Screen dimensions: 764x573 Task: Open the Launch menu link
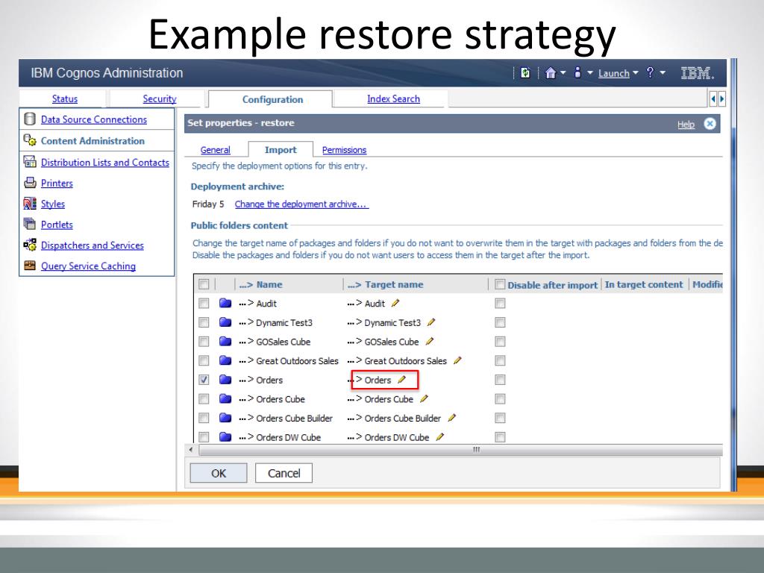(613, 74)
